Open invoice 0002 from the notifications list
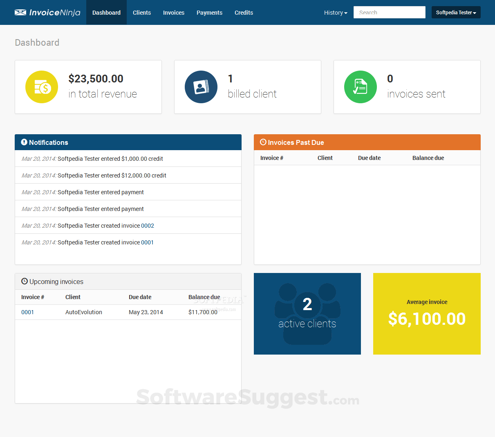Screen dimensions: 495x437 tap(148, 225)
